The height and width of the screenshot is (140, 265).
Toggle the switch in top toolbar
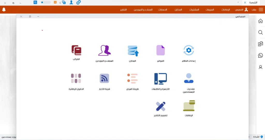pyautogui.click(x=45, y=2)
